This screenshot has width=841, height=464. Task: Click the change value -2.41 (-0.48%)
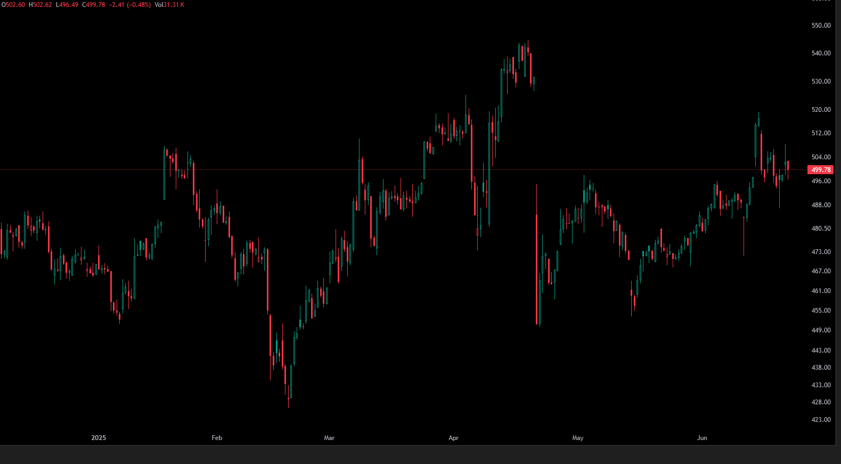[x=130, y=5]
